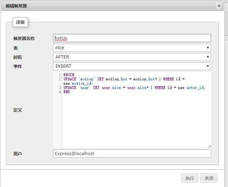Click the UPDATE `motion` statement line
The image size is (228, 187).
click(124, 79)
